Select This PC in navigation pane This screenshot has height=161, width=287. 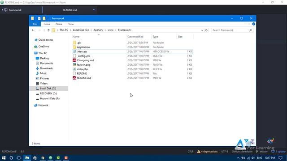43,53
